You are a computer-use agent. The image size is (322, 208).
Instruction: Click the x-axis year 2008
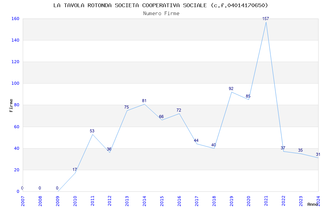(x=40, y=201)
